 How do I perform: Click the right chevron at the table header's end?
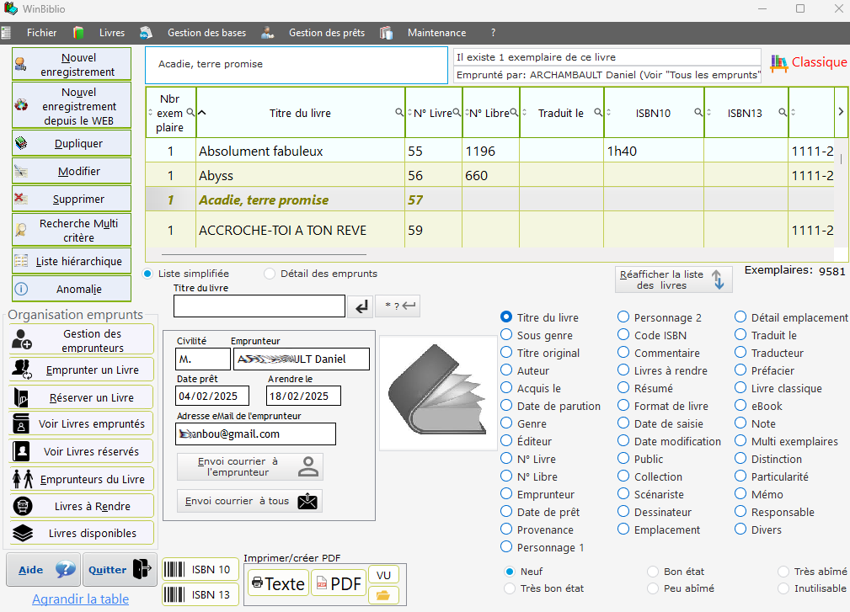(x=841, y=112)
